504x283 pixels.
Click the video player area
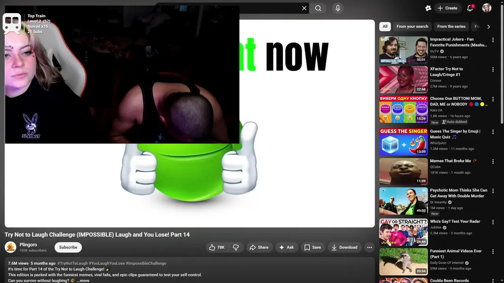tap(189, 123)
